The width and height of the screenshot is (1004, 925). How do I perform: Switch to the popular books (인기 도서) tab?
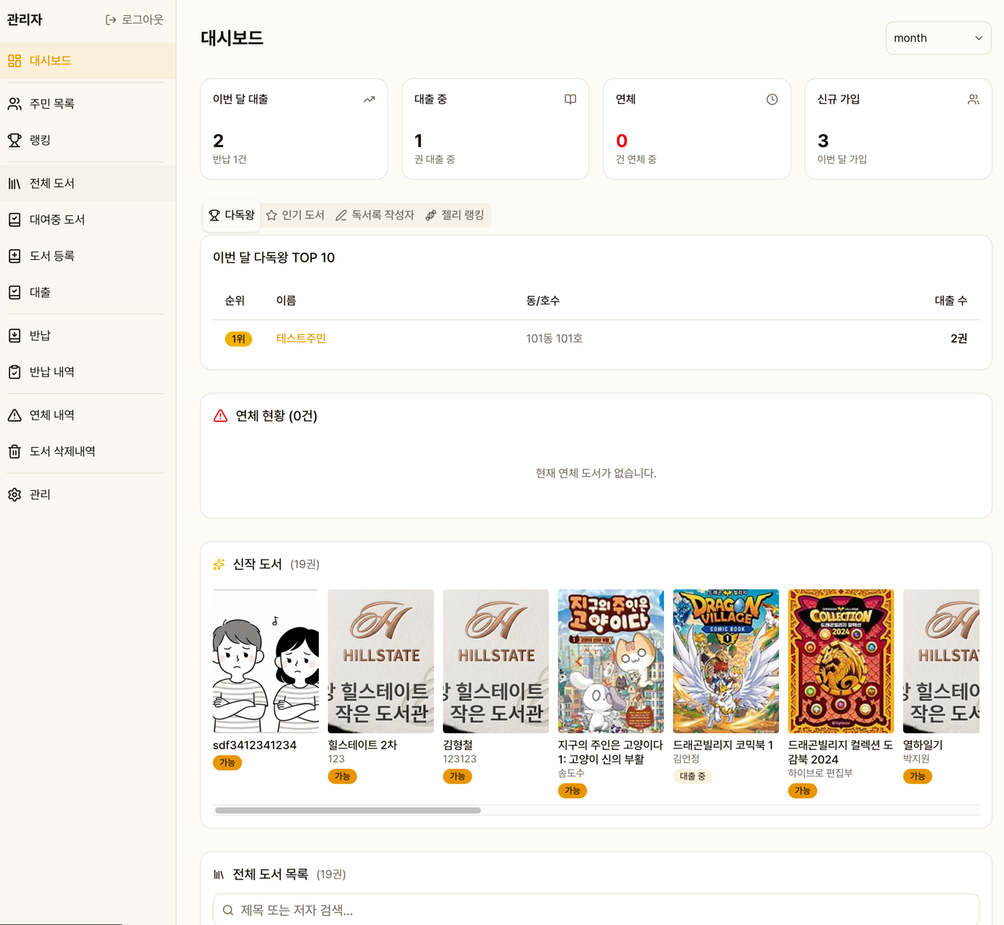(x=295, y=215)
